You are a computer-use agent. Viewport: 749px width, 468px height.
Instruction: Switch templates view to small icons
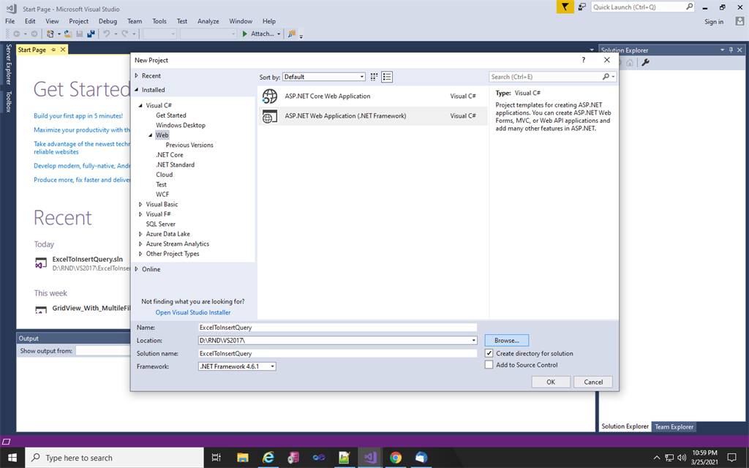pos(374,77)
